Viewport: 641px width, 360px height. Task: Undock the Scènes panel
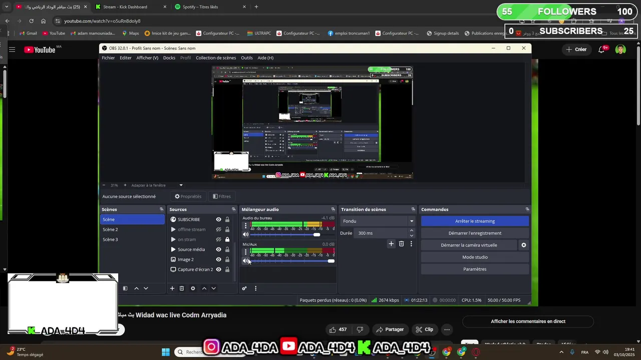click(161, 209)
